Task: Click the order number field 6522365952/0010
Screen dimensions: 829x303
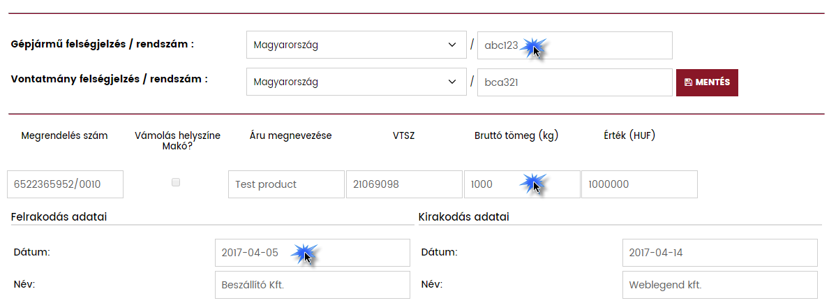Action: (x=65, y=184)
